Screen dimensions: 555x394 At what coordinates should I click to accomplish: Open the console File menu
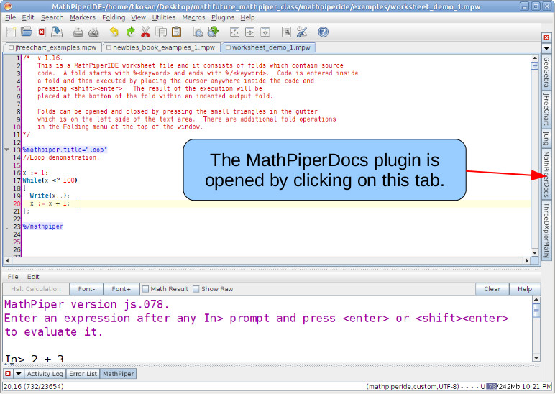(13, 277)
